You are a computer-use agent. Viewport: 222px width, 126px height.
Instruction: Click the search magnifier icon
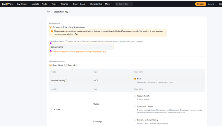coord(117,4)
